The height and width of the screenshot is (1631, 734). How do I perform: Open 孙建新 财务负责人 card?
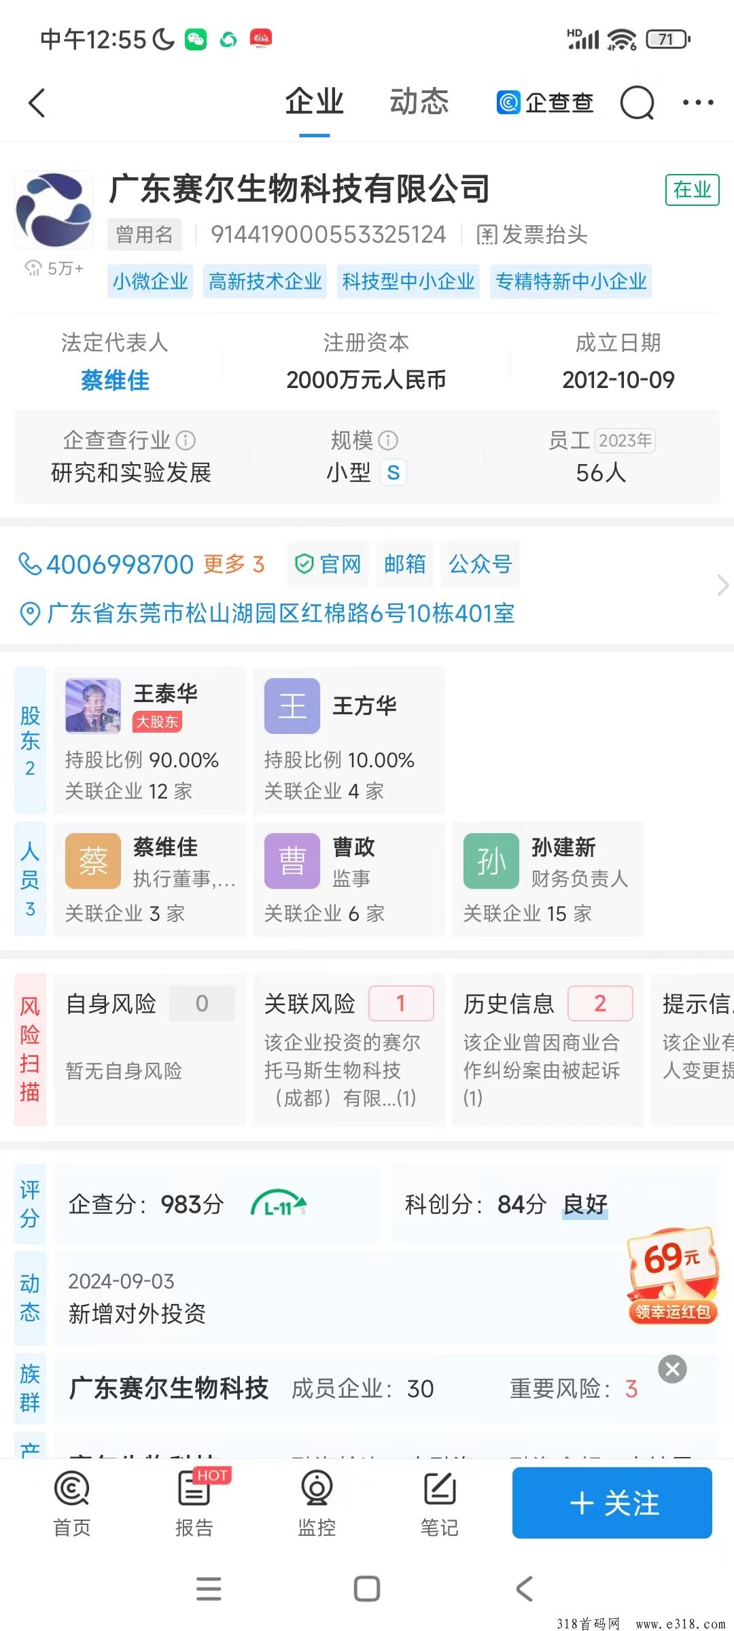tap(548, 879)
